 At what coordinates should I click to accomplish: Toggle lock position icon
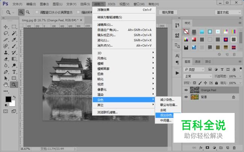coord(205,83)
